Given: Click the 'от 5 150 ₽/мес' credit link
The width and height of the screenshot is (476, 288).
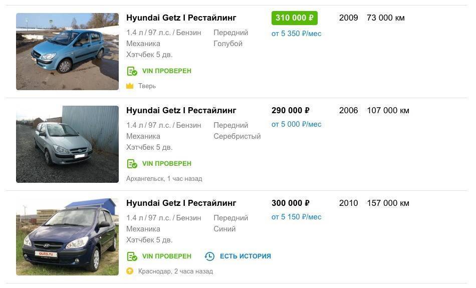Looking at the screenshot, I should tap(296, 217).
